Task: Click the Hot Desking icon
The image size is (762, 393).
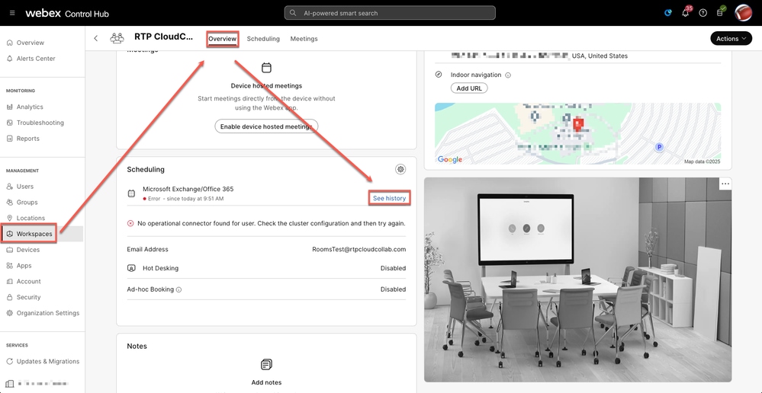Action: 131,268
